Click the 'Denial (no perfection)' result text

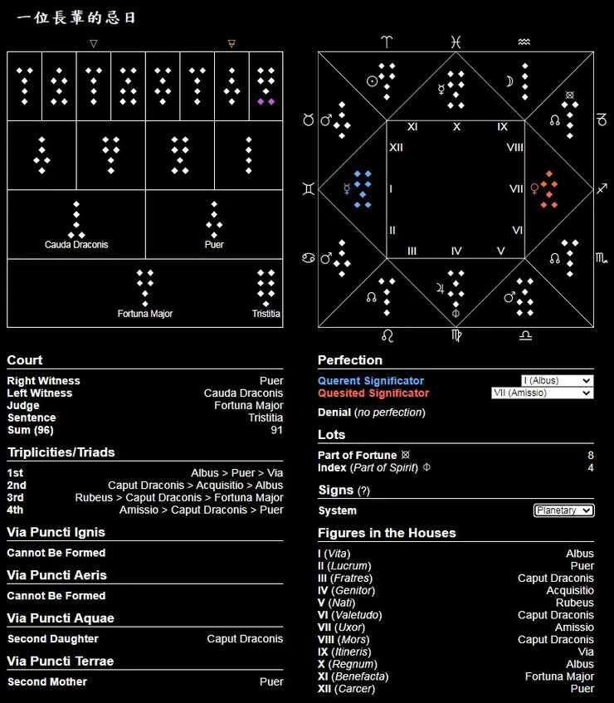(x=372, y=413)
